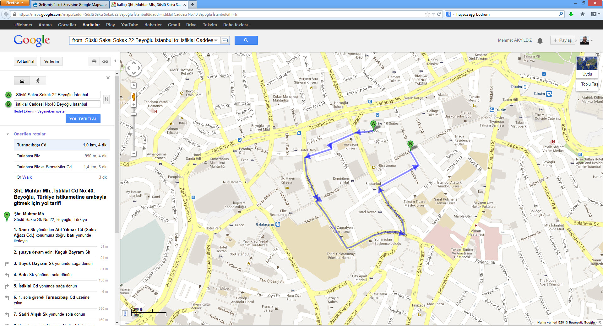
Task: Swap start and destination with the arrows icon
Action: (106, 99)
